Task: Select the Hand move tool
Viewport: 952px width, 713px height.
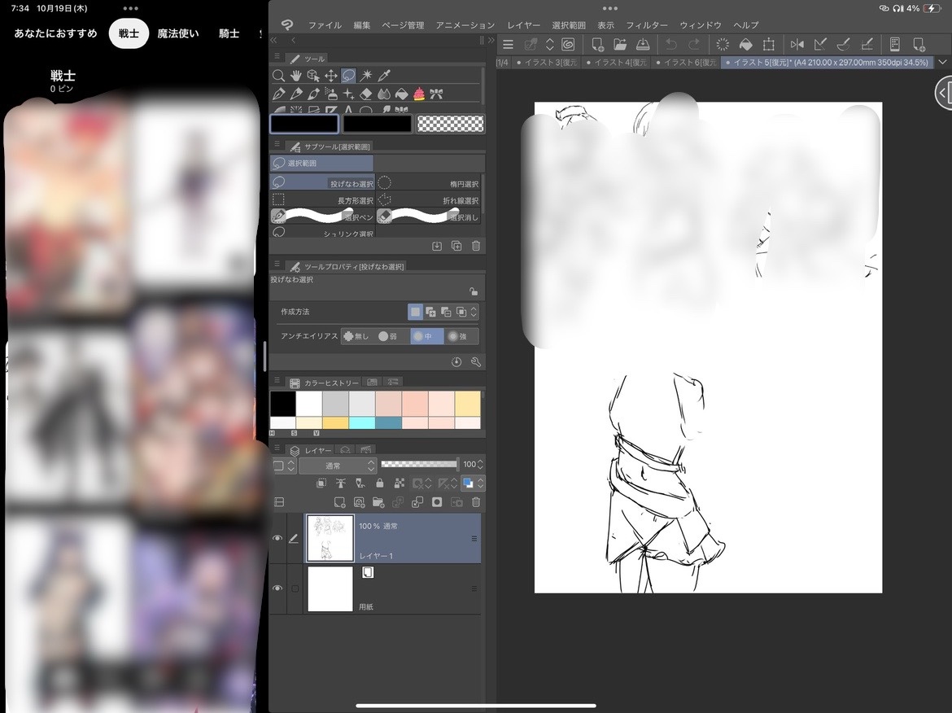Action: click(x=296, y=76)
